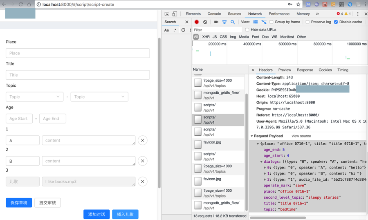Clear the network log icon
Viewport: 368px width, 220px height.
(x=205, y=22)
